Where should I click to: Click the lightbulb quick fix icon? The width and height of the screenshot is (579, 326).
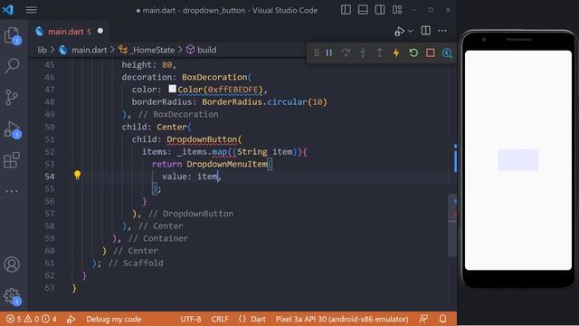tap(77, 175)
